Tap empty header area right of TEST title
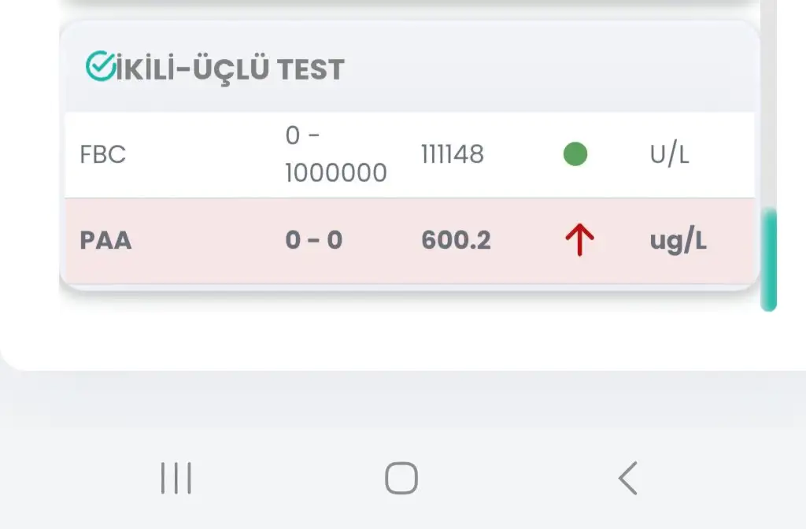 [x=551, y=69]
